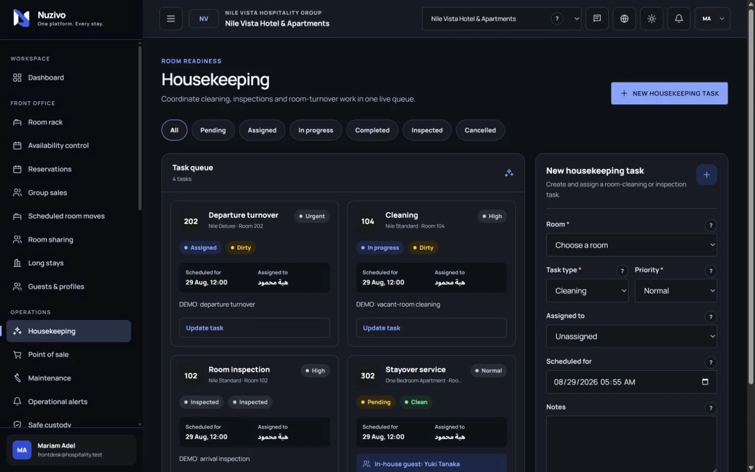The height and width of the screenshot is (472, 755).
Task: Click the sidebar scrollbar
Action: (140, 127)
